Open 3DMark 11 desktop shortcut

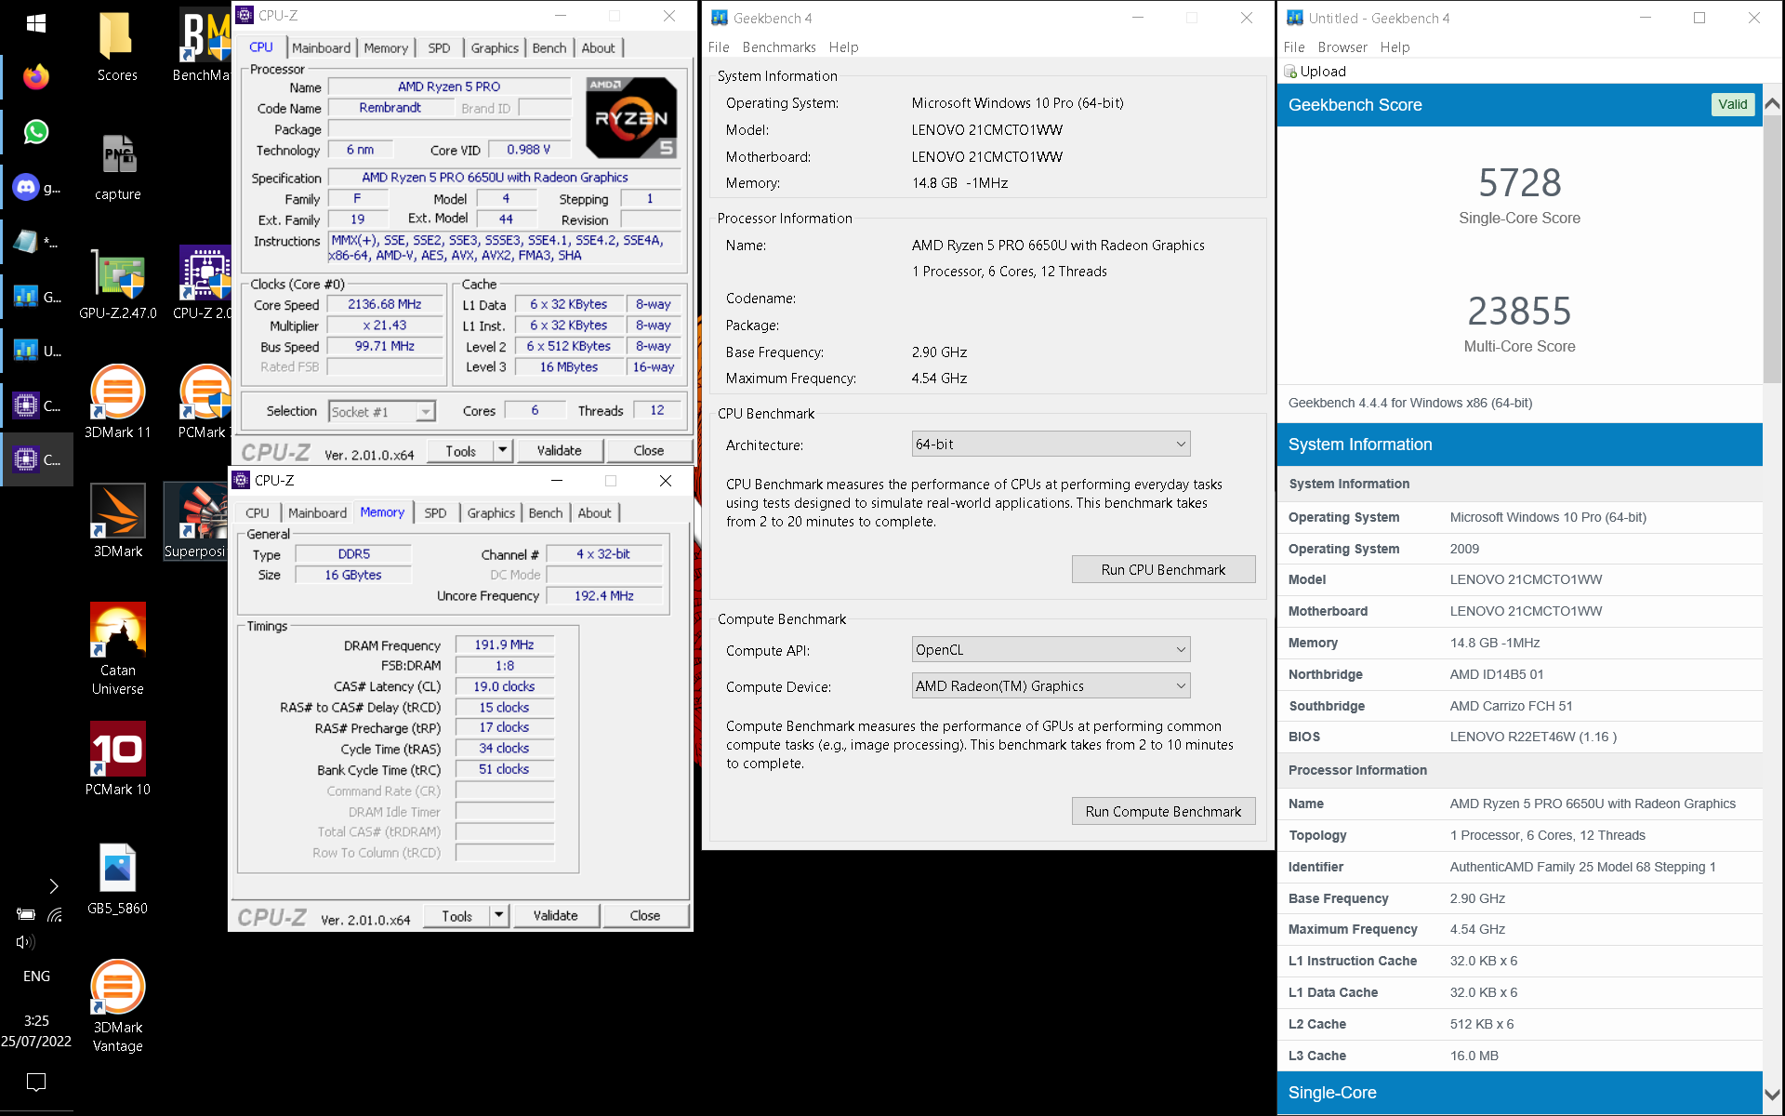tap(117, 402)
